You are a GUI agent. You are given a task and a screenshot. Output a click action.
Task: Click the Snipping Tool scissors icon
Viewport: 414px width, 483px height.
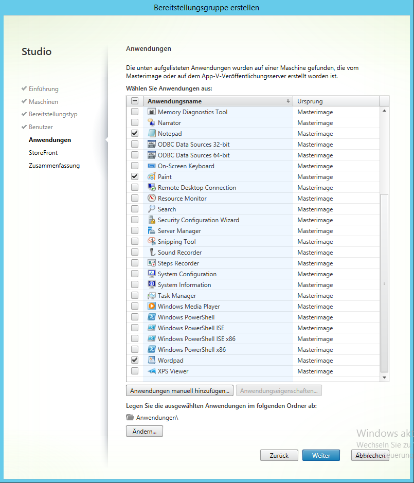click(x=151, y=242)
